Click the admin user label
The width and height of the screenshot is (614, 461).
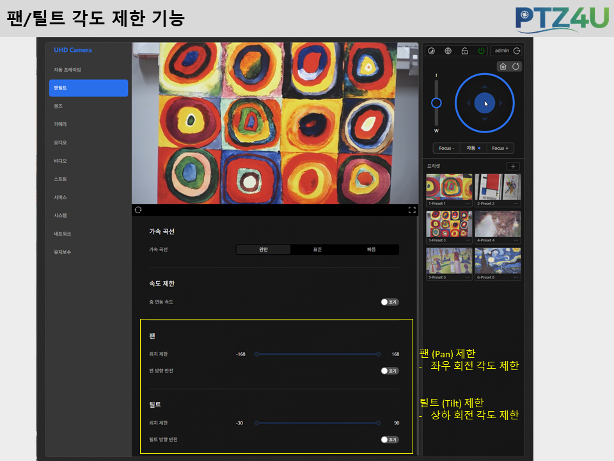(501, 51)
